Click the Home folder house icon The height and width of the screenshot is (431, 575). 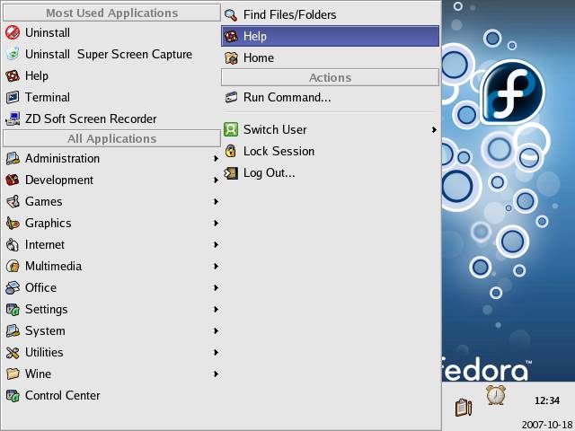coord(231,57)
